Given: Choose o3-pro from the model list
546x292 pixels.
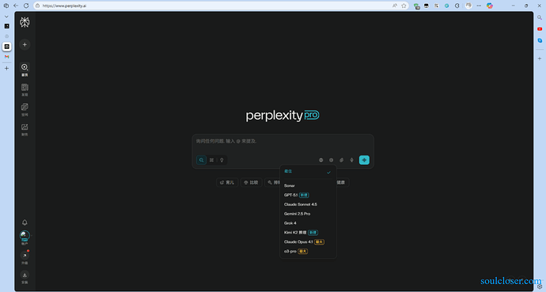Looking at the screenshot, I should (x=308, y=252).
